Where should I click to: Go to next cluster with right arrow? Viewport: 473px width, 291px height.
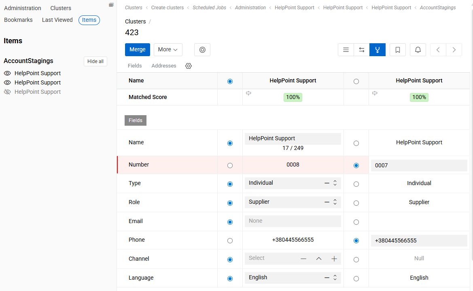(x=454, y=50)
